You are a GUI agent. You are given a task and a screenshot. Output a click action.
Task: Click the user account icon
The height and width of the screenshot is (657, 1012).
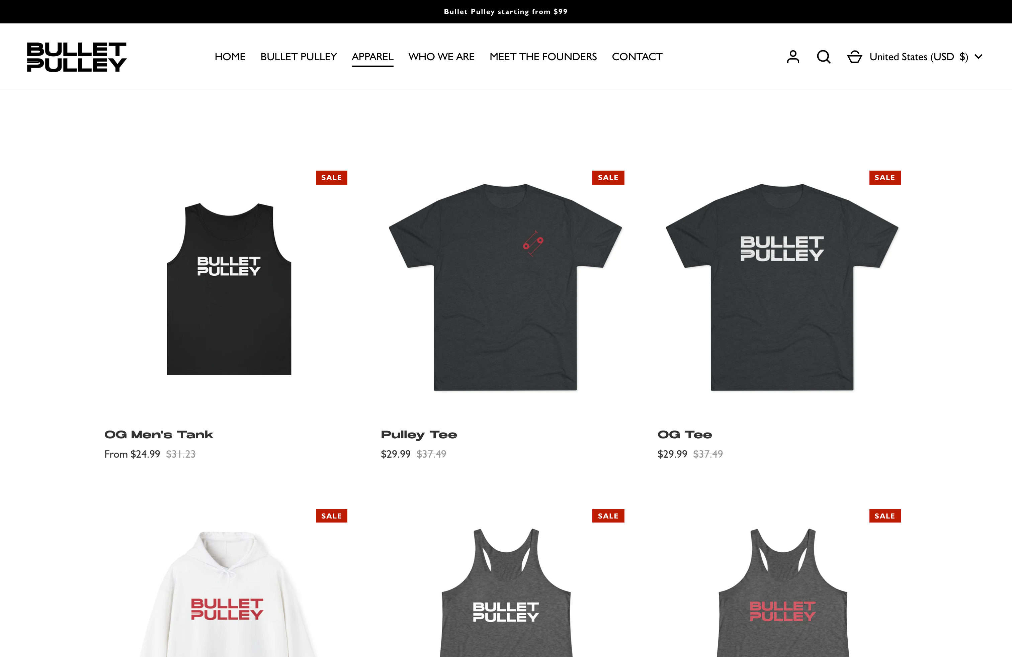click(x=793, y=57)
